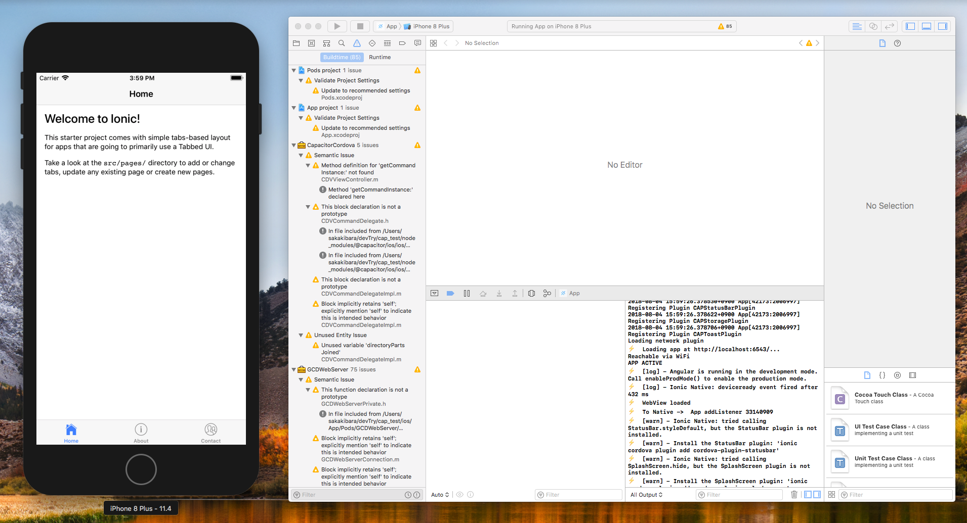Open the Breakpoint navigator flag icon
This screenshot has height=523, width=967.
tap(402, 43)
